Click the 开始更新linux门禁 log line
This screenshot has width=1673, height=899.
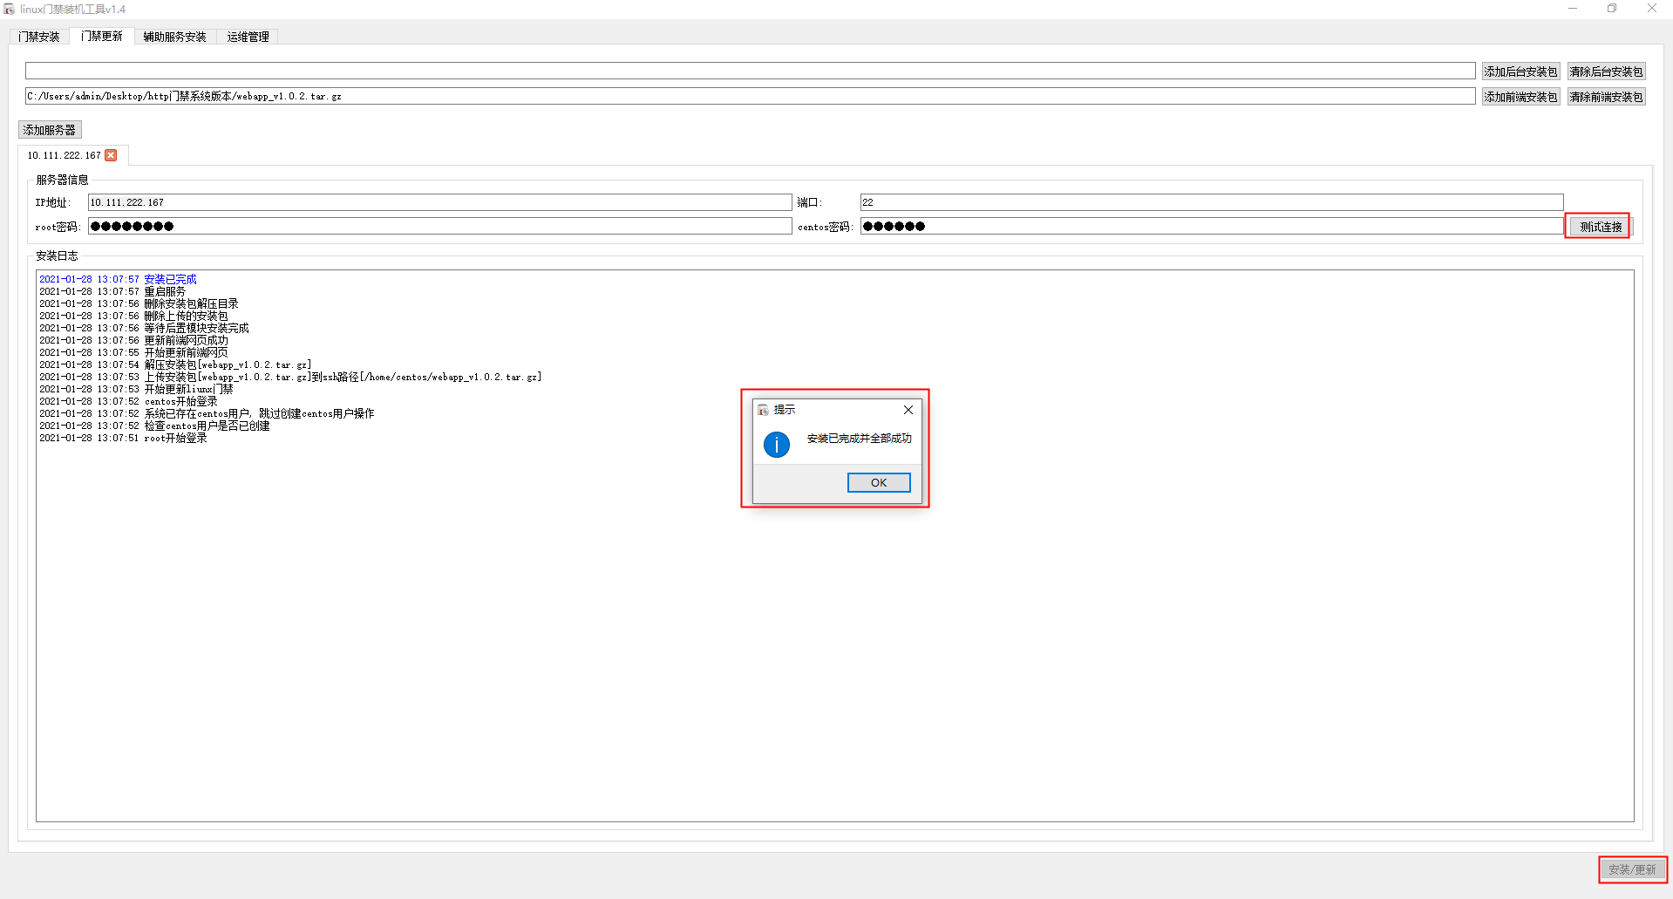(136, 389)
